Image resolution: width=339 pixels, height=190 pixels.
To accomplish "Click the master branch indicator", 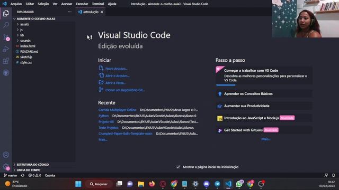I will pyautogui.click(x=11, y=175).
